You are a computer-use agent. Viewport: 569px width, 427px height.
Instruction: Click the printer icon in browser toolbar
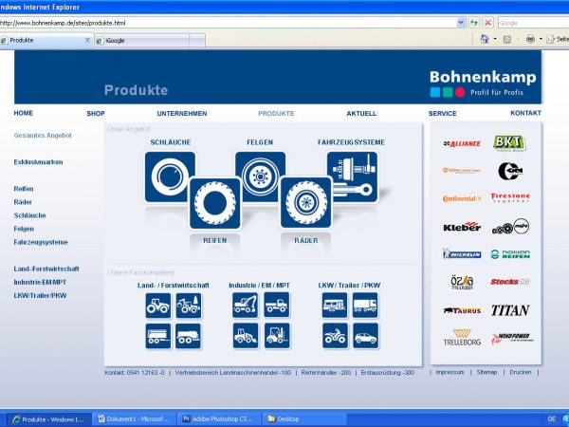click(530, 39)
